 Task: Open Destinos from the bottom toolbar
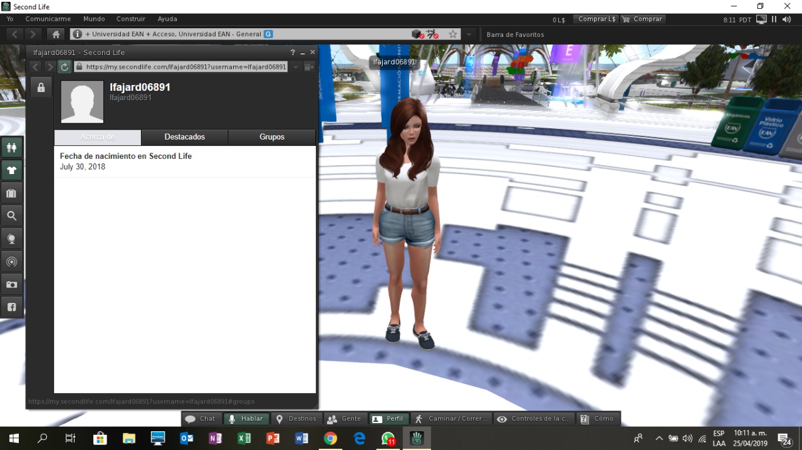click(x=296, y=419)
